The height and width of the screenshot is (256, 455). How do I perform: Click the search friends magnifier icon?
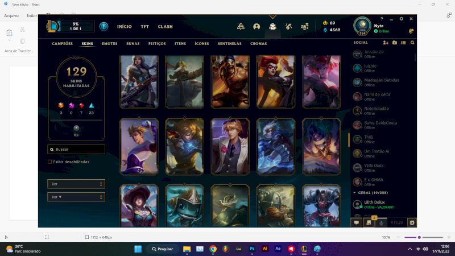click(x=412, y=43)
